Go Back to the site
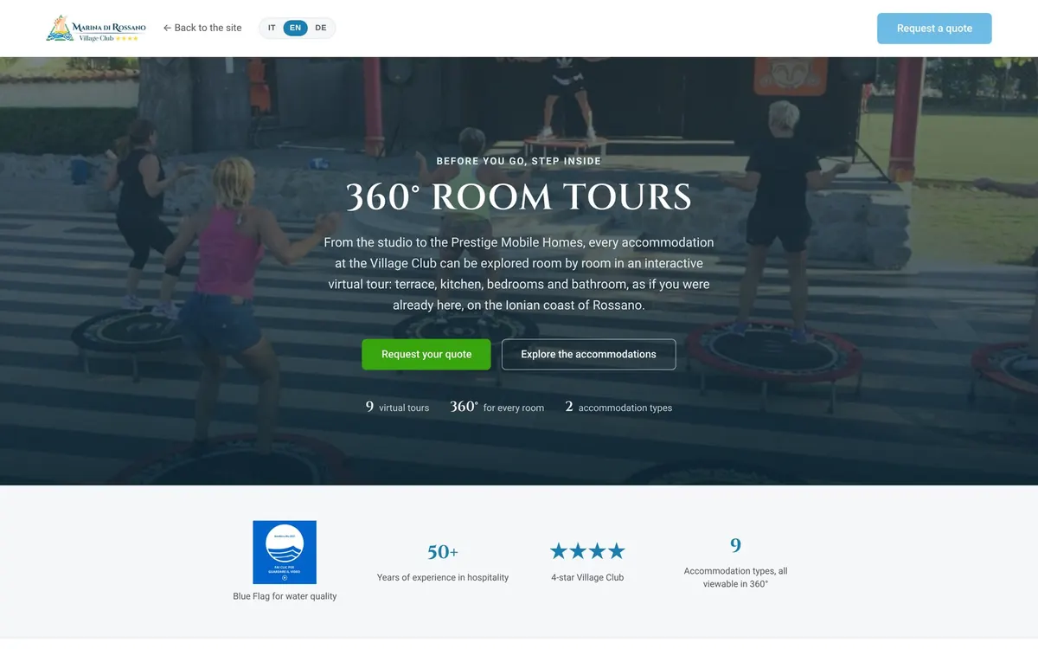Viewport: 1038px width, 649px height. (202, 28)
